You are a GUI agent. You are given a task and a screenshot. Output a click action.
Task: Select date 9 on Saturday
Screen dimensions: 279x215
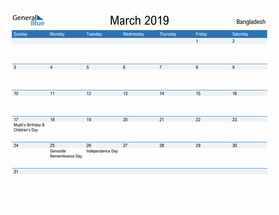234,67
